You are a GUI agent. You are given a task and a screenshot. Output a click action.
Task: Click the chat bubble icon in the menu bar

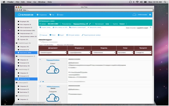[130, 2]
